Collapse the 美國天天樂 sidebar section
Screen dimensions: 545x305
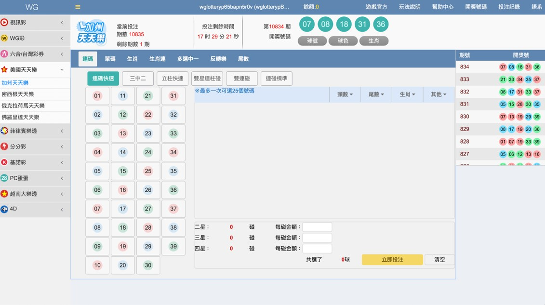coord(62,70)
